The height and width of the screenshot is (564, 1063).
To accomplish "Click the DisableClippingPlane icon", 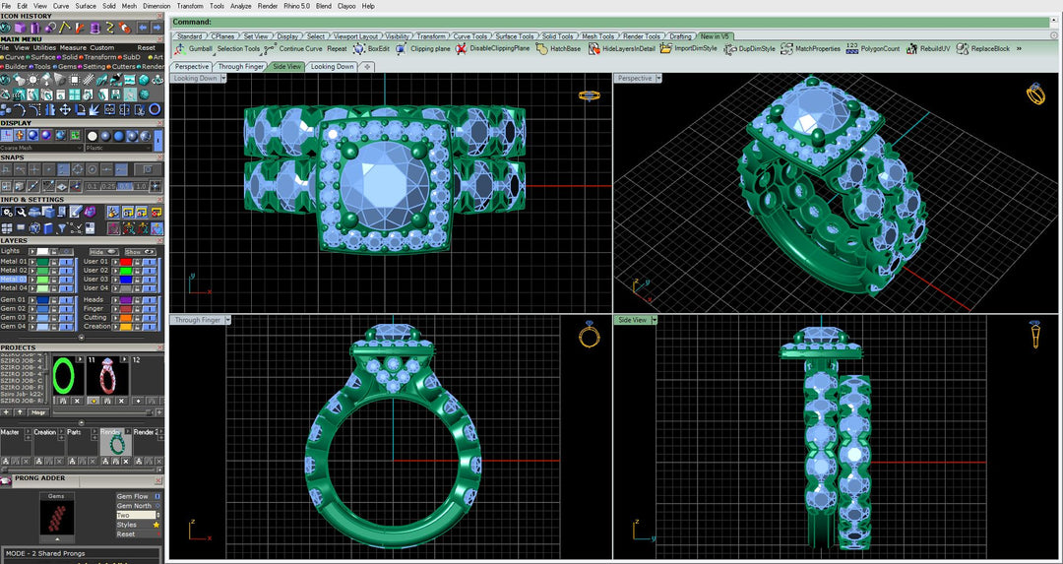I will coord(461,48).
